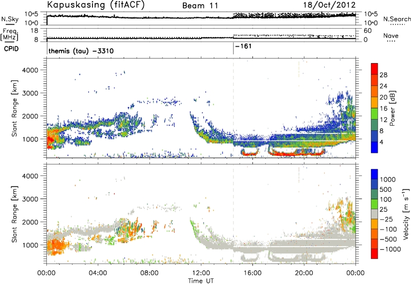Click the "4" power colorbar value

[382, 142]
